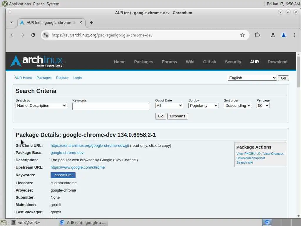Open the English language dropdown

click(252, 78)
